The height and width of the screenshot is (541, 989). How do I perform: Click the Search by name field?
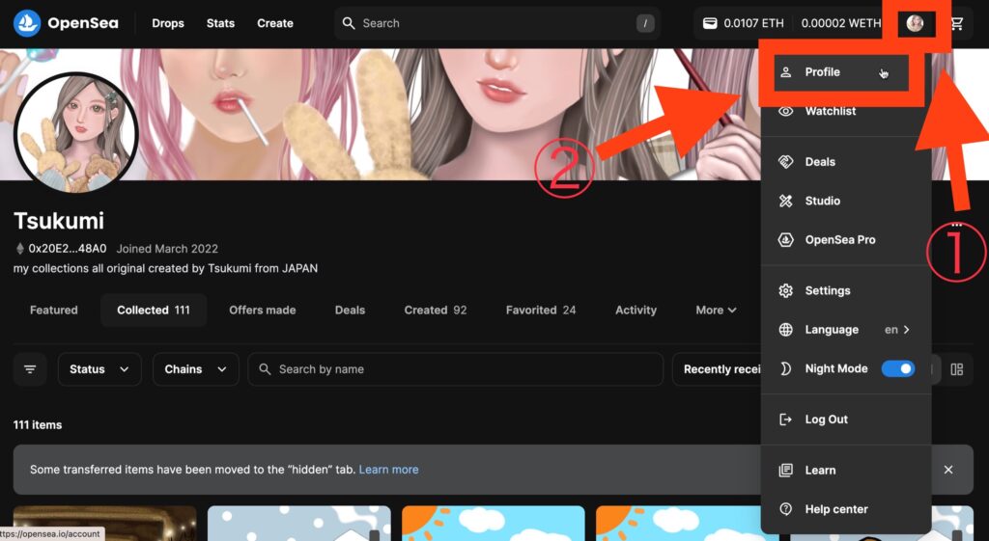tap(456, 369)
